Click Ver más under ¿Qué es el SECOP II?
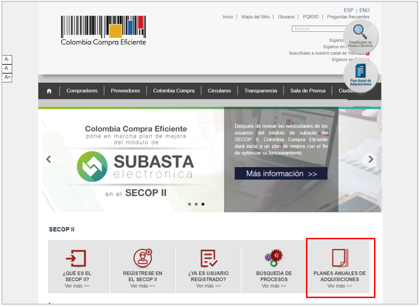This screenshot has height=307, width=420. (x=77, y=286)
